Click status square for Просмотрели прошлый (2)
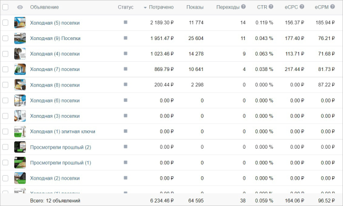The width and height of the screenshot is (343, 206). coord(126,146)
